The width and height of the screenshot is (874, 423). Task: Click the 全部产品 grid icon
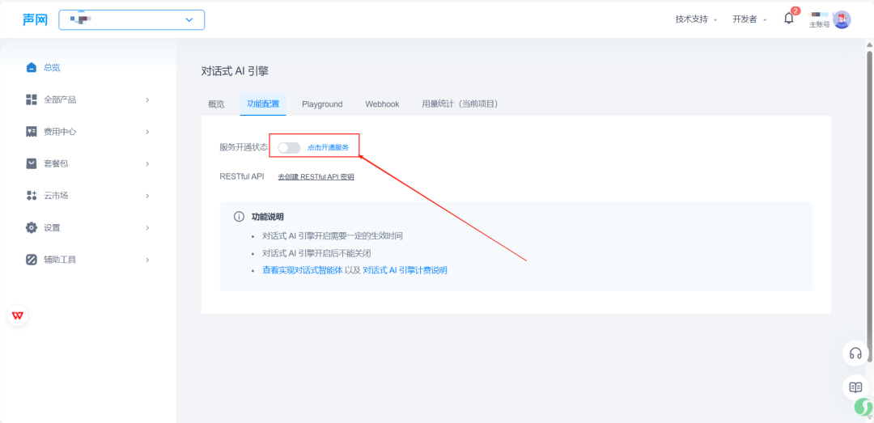click(x=32, y=99)
